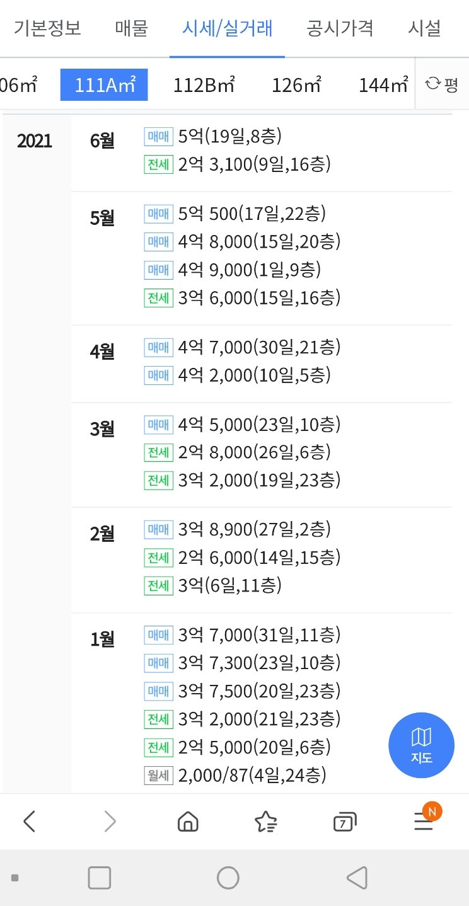The image size is (469, 906).
Task: Tap the browser back arrow
Action: pos(29,822)
